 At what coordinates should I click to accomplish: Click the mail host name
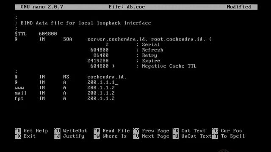21,93
